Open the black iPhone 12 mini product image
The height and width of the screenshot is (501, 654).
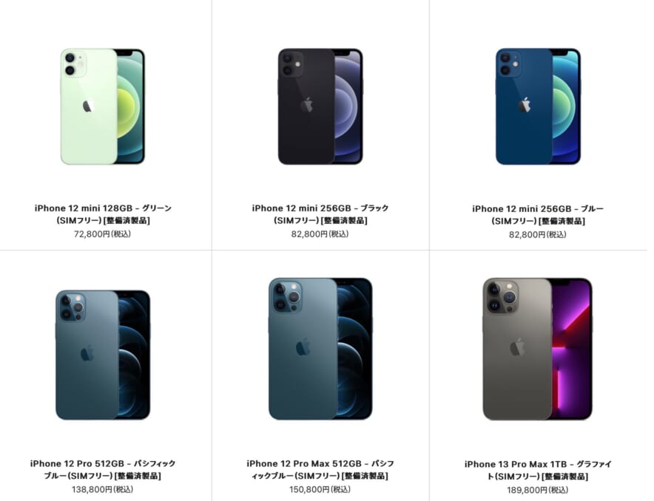click(x=320, y=106)
